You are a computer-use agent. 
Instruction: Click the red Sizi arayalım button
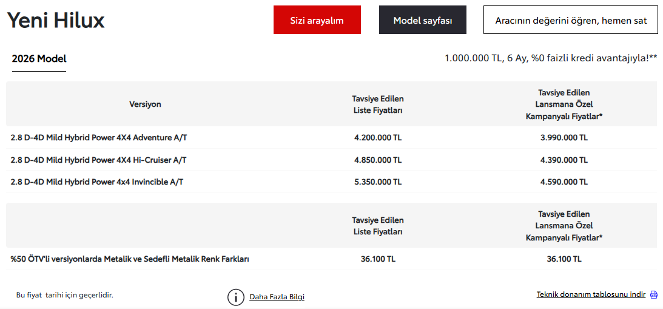(x=317, y=20)
